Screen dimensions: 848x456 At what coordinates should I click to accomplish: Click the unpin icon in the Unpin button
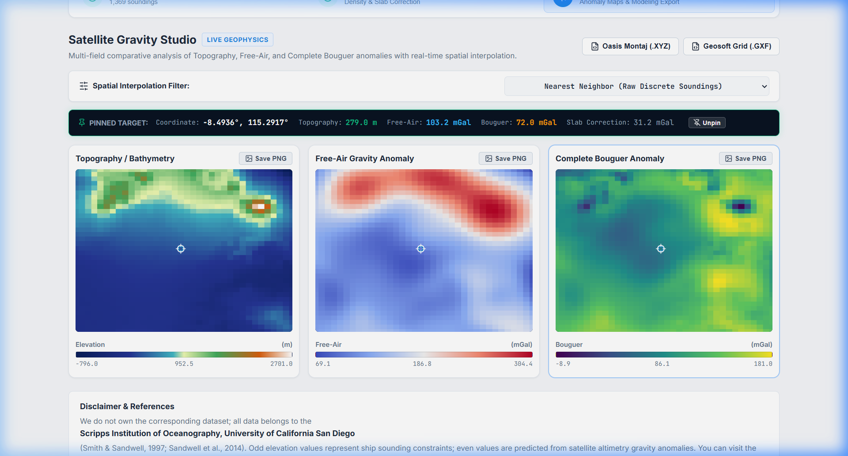697,123
